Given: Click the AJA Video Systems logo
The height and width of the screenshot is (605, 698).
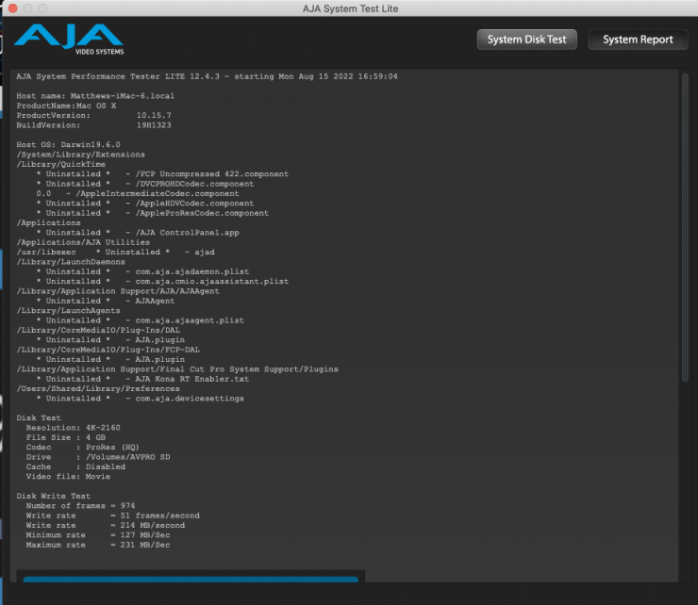Looking at the screenshot, I should [68, 40].
